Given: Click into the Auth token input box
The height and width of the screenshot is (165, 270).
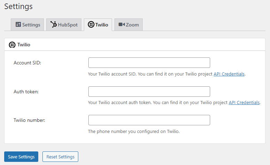Looking at the screenshot, I should pyautogui.click(x=149, y=92).
